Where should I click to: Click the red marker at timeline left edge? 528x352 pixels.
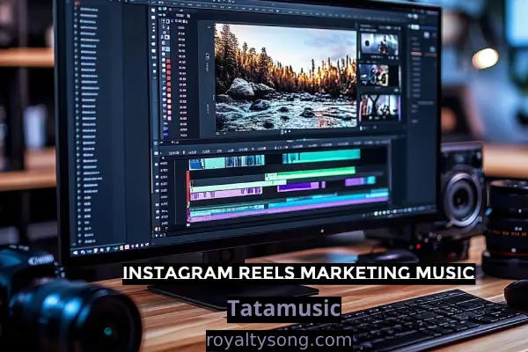(x=188, y=187)
